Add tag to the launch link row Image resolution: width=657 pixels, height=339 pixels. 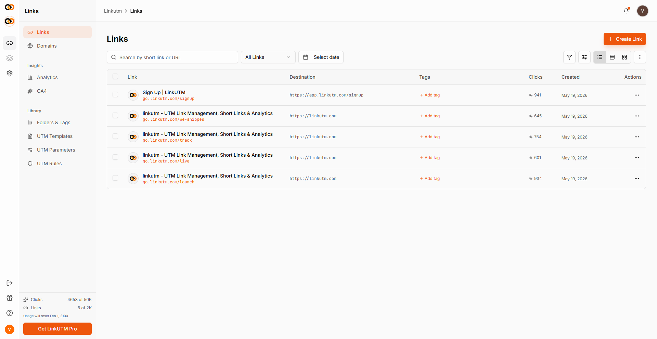coord(430,179)
